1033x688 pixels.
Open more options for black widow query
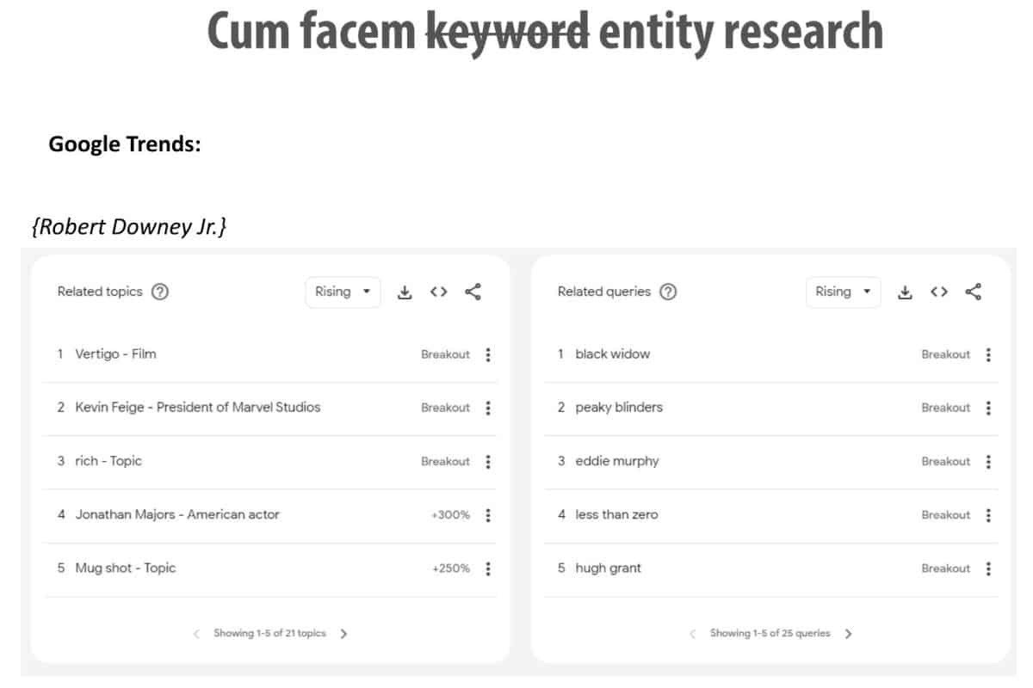988,354
